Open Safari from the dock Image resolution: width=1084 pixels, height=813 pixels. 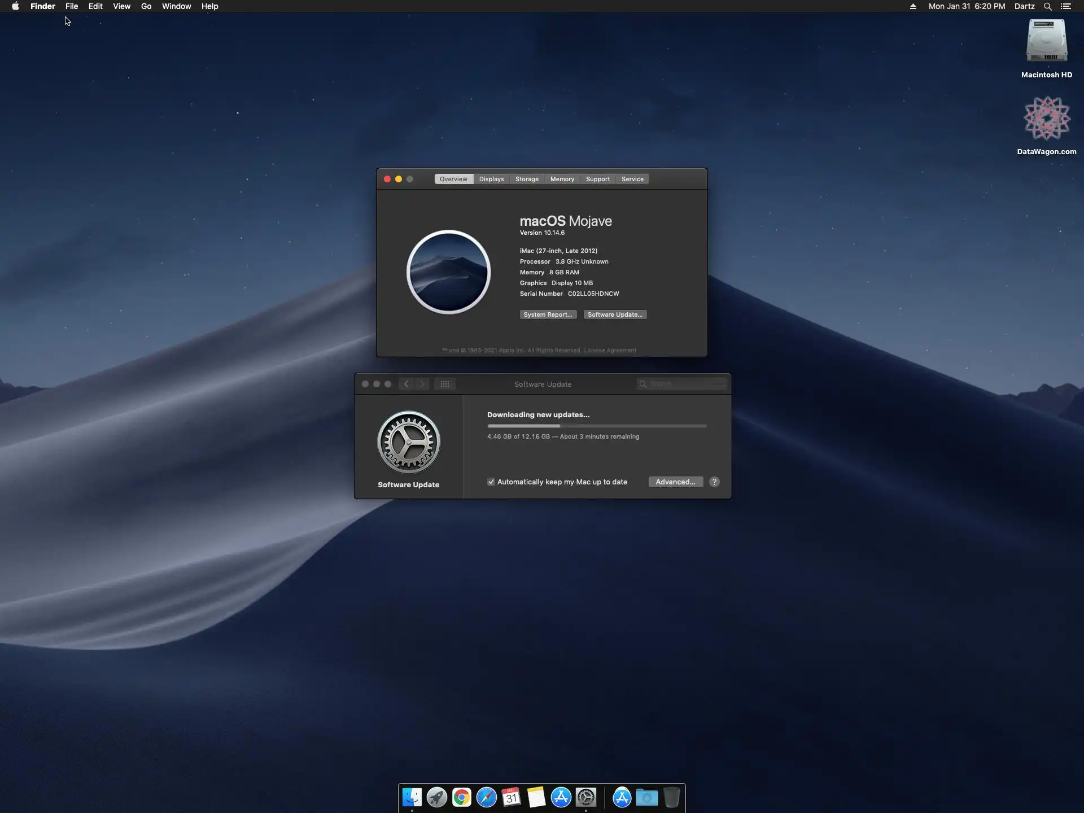(x=486, y=797)
